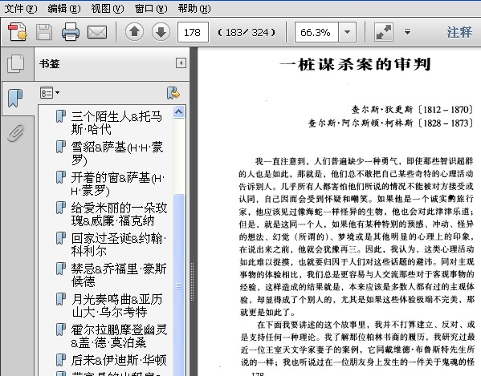
Task: Click the bookmarks panel scrollbar thumb
Action: [179, 286]
